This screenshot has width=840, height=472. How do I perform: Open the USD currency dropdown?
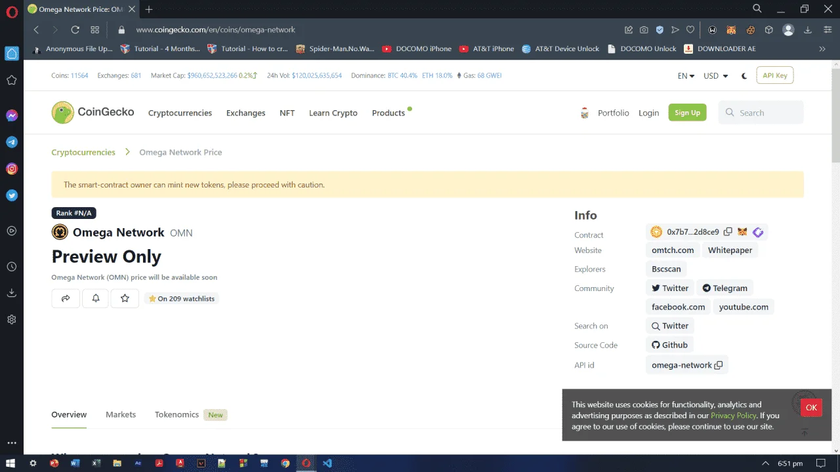(716, 75)
